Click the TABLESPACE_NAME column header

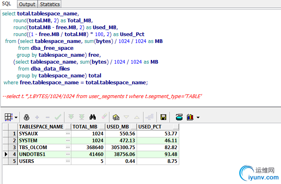point(44,127)
